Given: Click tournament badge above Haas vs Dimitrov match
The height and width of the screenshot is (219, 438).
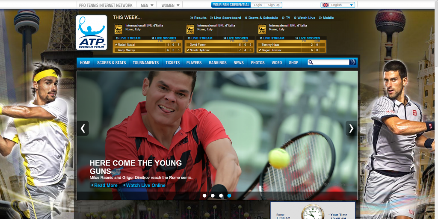Looking at the screenshot, I should click(x=262, y=29).
